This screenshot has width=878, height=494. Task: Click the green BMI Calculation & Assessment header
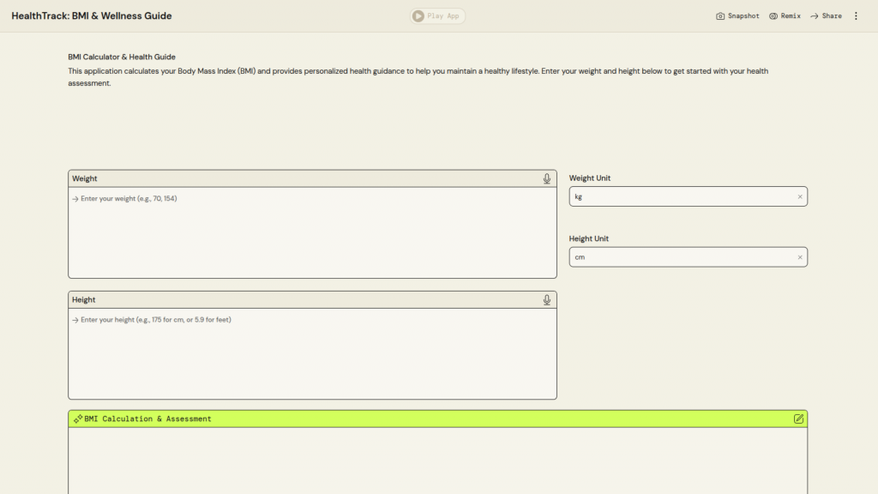coord(429,419)
